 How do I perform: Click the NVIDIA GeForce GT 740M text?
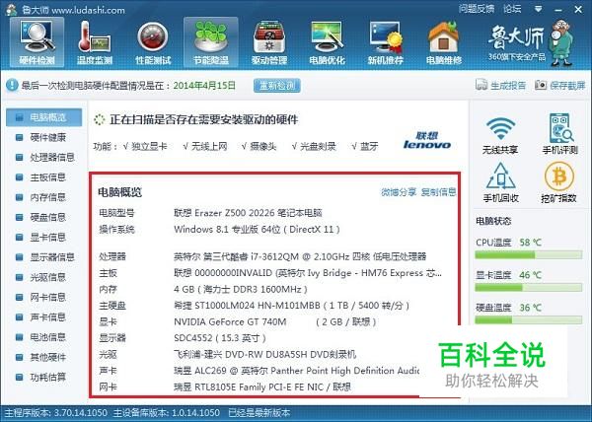(x=275, y=321)
